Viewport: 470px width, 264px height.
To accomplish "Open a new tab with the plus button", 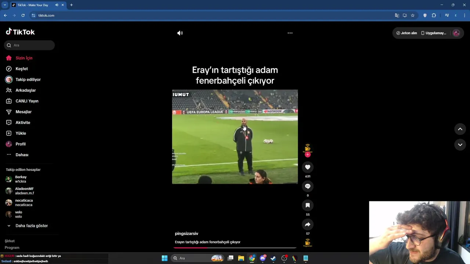I will pos(71,5).
